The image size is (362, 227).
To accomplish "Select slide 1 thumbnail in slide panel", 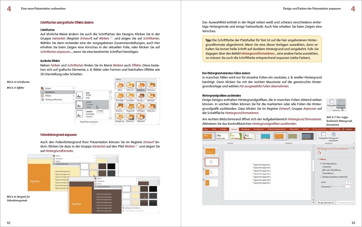I will [x=212, y=151].
